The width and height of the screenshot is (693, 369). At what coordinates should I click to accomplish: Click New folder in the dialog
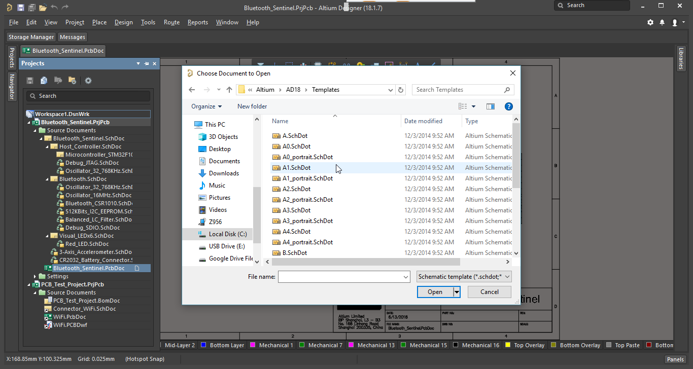pos(252,106)
